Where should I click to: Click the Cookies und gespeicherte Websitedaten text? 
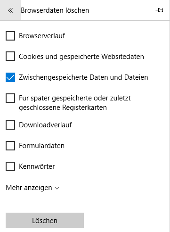[81, 57]
